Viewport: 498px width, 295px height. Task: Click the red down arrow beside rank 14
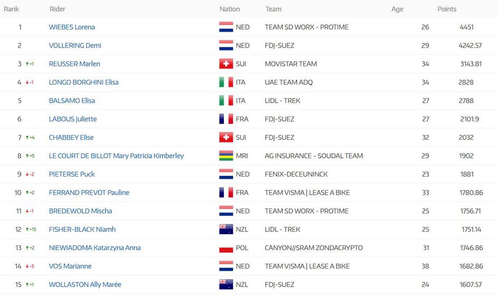tap(27, 267)
